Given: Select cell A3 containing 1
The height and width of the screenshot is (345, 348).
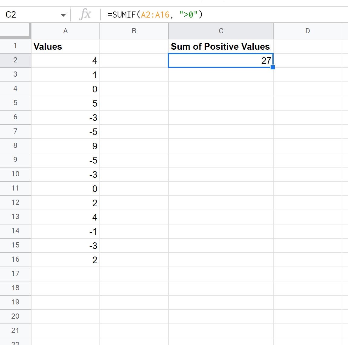Looking at the screenshot, I should coord(66,75).
